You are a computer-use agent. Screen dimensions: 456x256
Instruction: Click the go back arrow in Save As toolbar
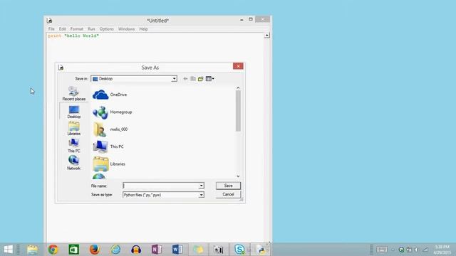(185, 79)
